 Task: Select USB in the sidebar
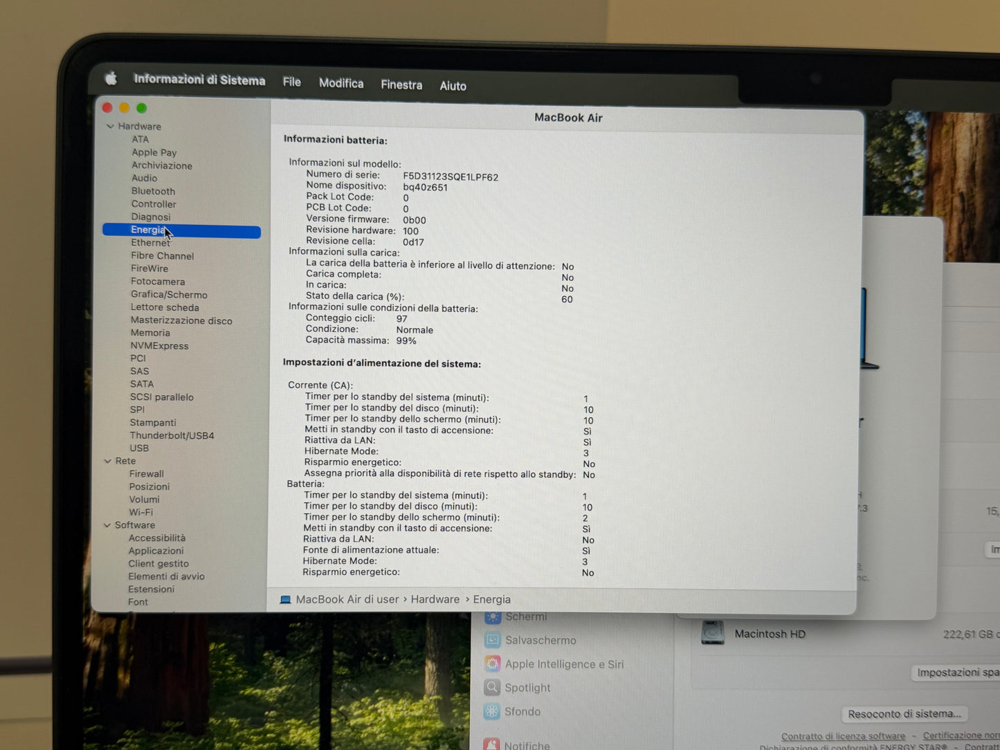[139, 448]
